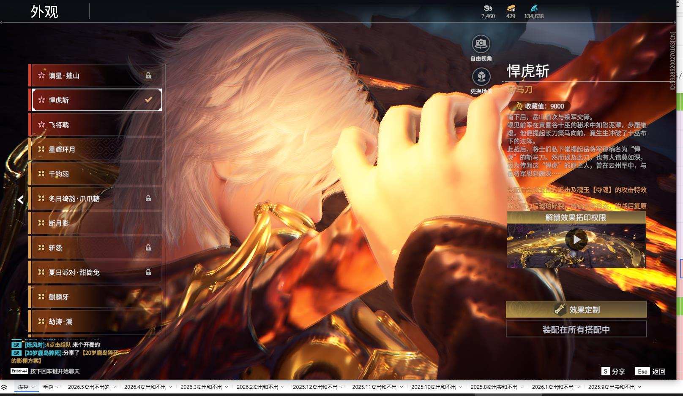Click 装配在所有搭配中 button
The height and width of the screenshot is (396, 683).
(x=576, y=329)
